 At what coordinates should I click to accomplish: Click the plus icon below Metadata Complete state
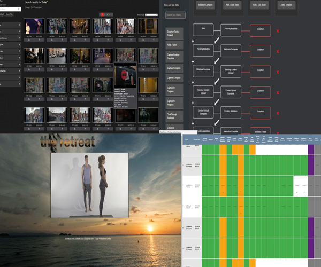pyautogui.click(x=194, y=81)
